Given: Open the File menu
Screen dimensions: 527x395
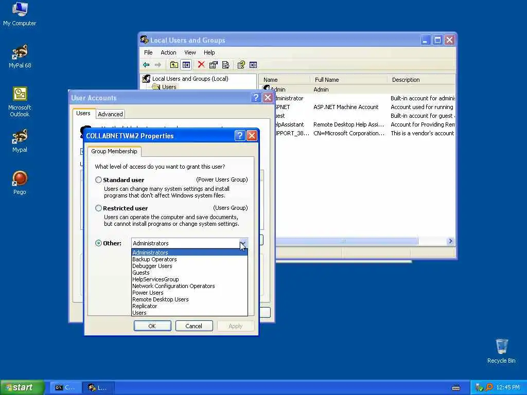Looking at the screenshot, I should click(x=148, y=52).
